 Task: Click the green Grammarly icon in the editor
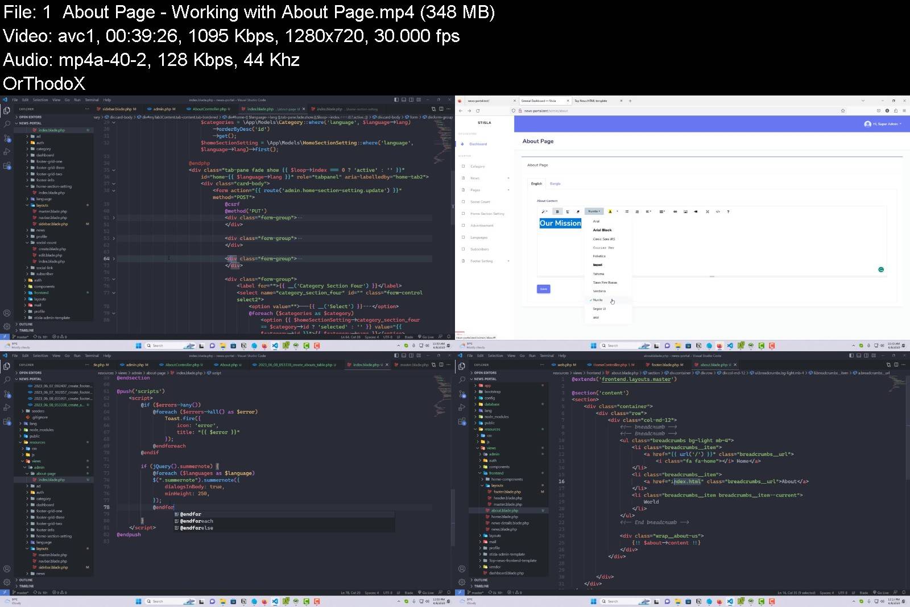click(x=881, y=269)
